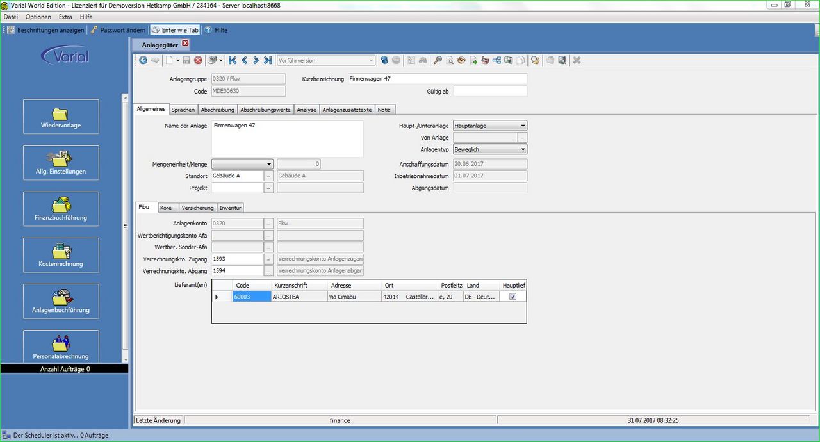Viewport: 820px width, 442px height.
Task: Click the magnifier search toolbar icon
Action: click(x=438, y=60)
